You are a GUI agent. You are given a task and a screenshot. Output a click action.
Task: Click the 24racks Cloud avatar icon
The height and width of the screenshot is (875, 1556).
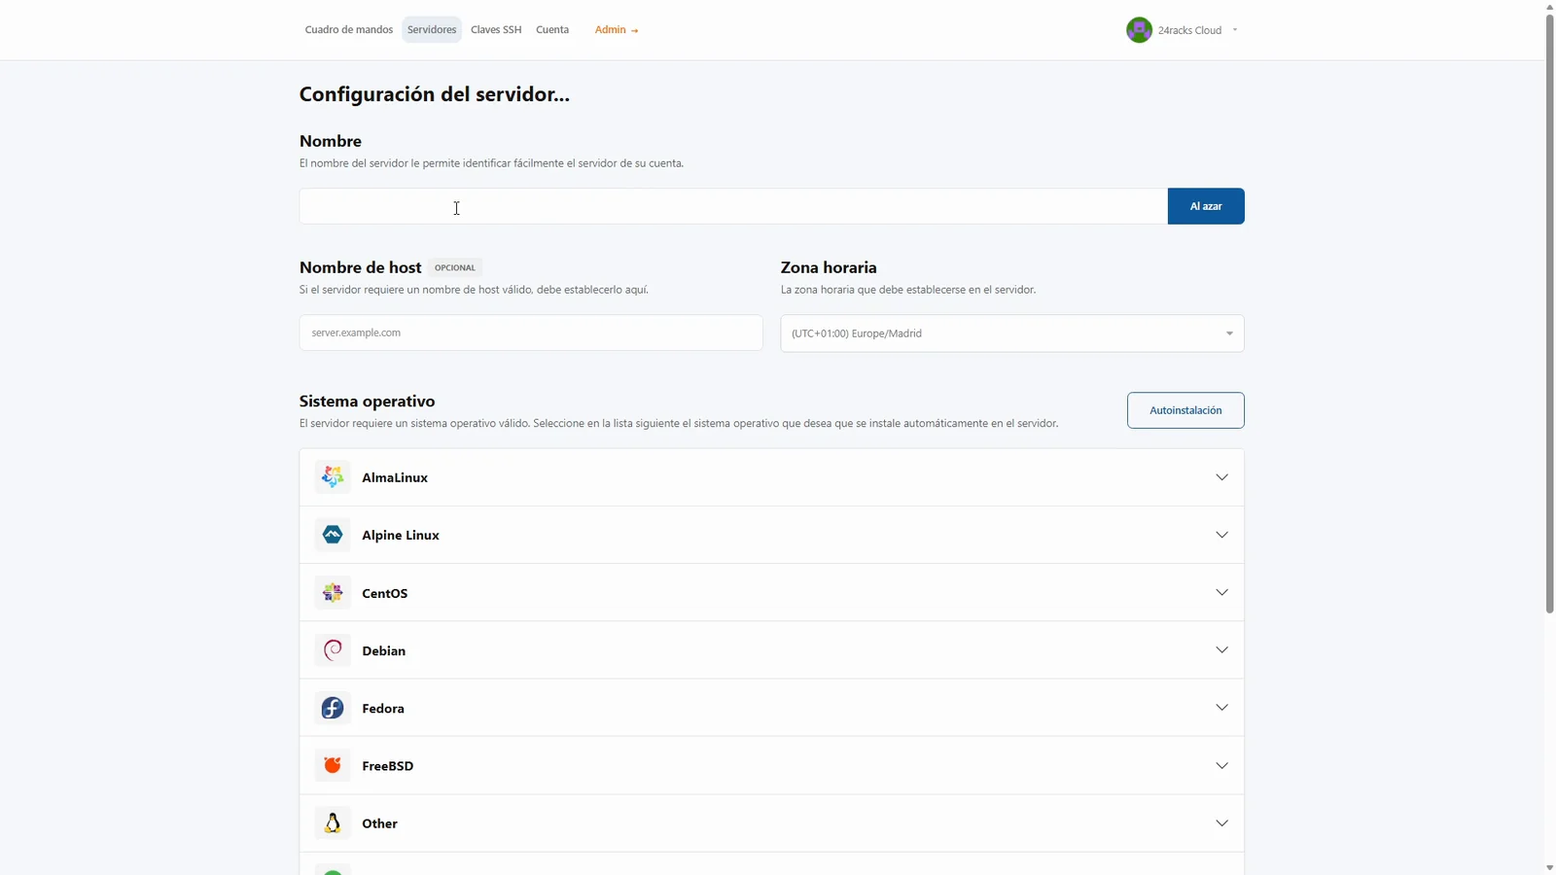1139,30
